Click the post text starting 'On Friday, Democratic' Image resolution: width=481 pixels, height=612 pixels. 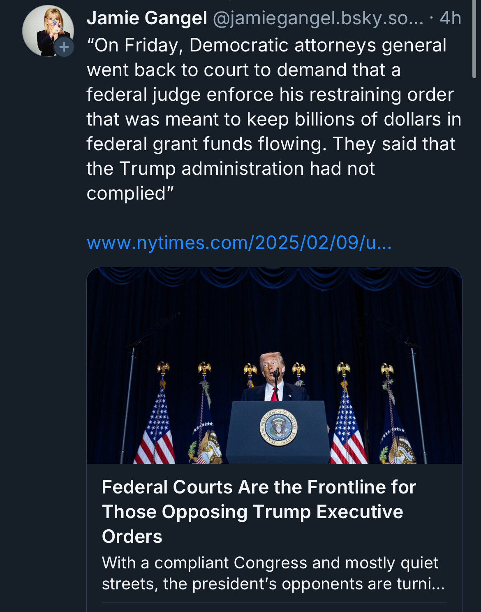[x=266, y=45]
